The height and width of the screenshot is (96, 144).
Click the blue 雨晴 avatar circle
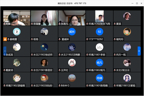pos(100,78)
